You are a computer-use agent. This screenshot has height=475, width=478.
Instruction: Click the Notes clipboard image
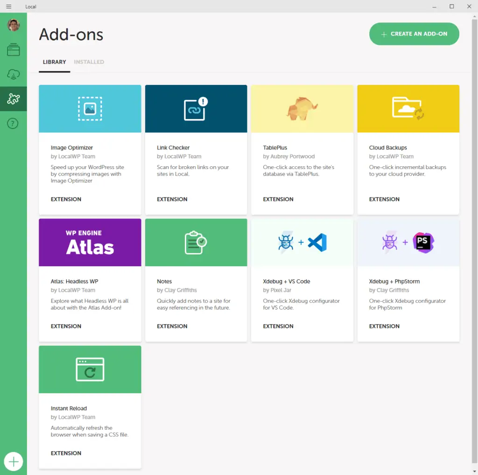[x=196, y=242]
